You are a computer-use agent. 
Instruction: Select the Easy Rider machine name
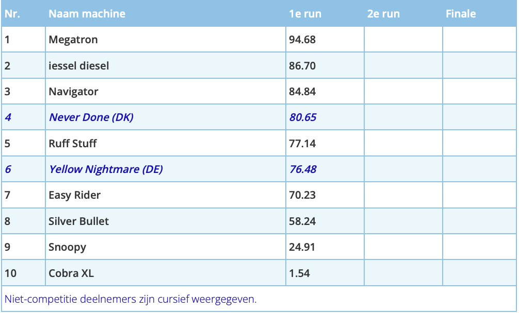74,195
